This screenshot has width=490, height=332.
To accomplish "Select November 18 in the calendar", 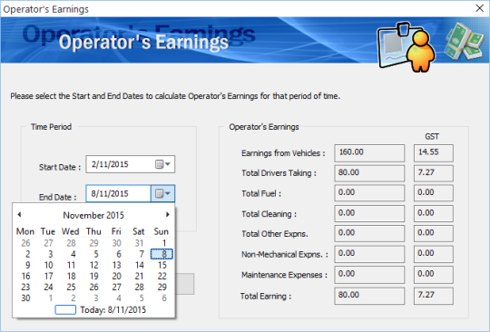I will point(71,276).
